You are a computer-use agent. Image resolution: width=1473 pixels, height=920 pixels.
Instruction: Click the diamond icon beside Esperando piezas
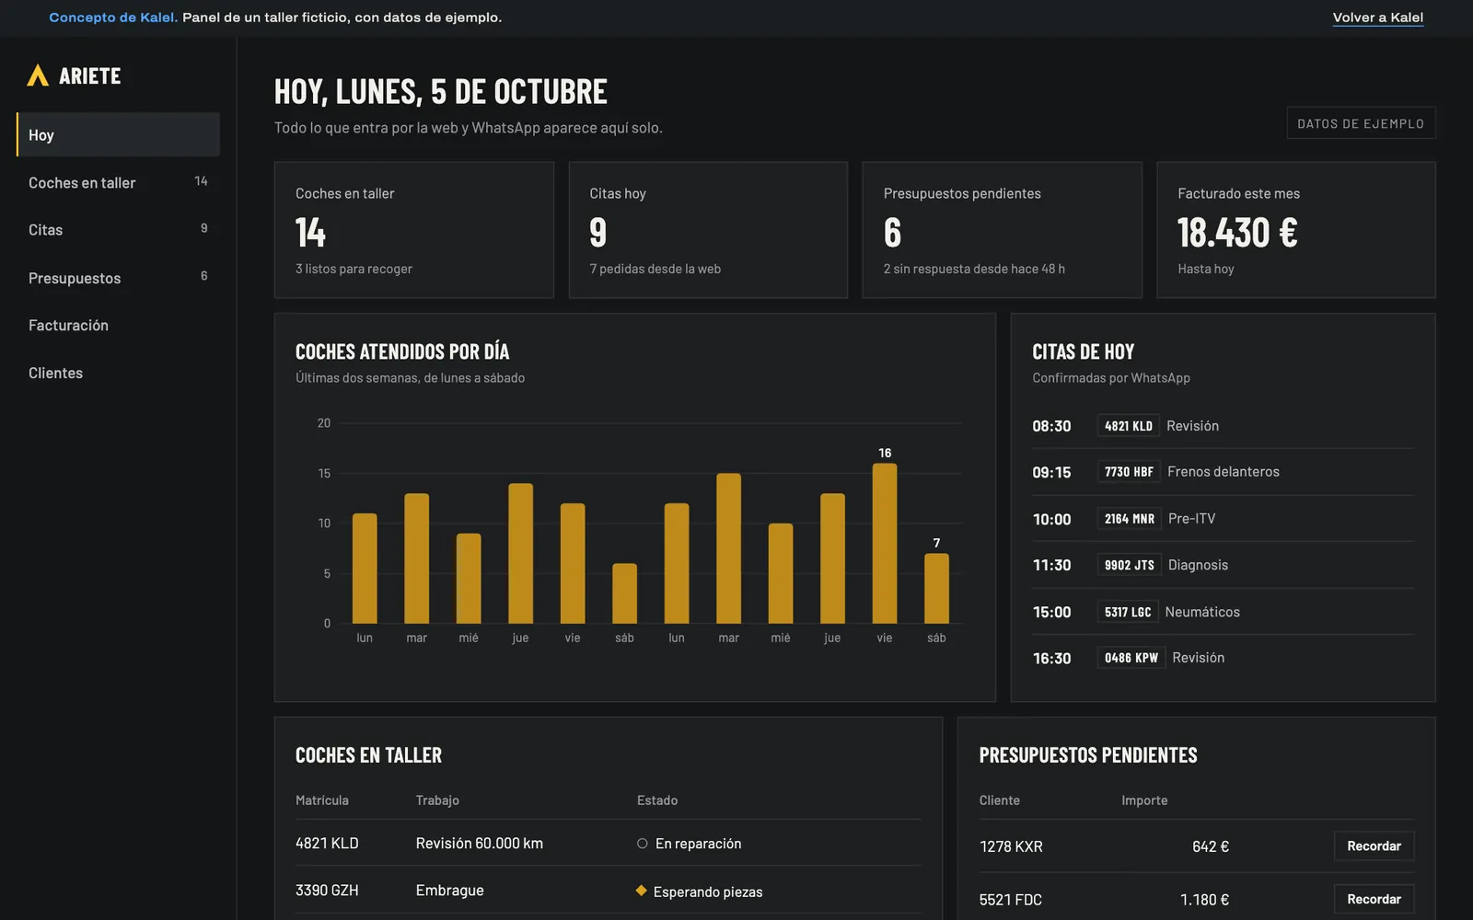coord(641,891)
